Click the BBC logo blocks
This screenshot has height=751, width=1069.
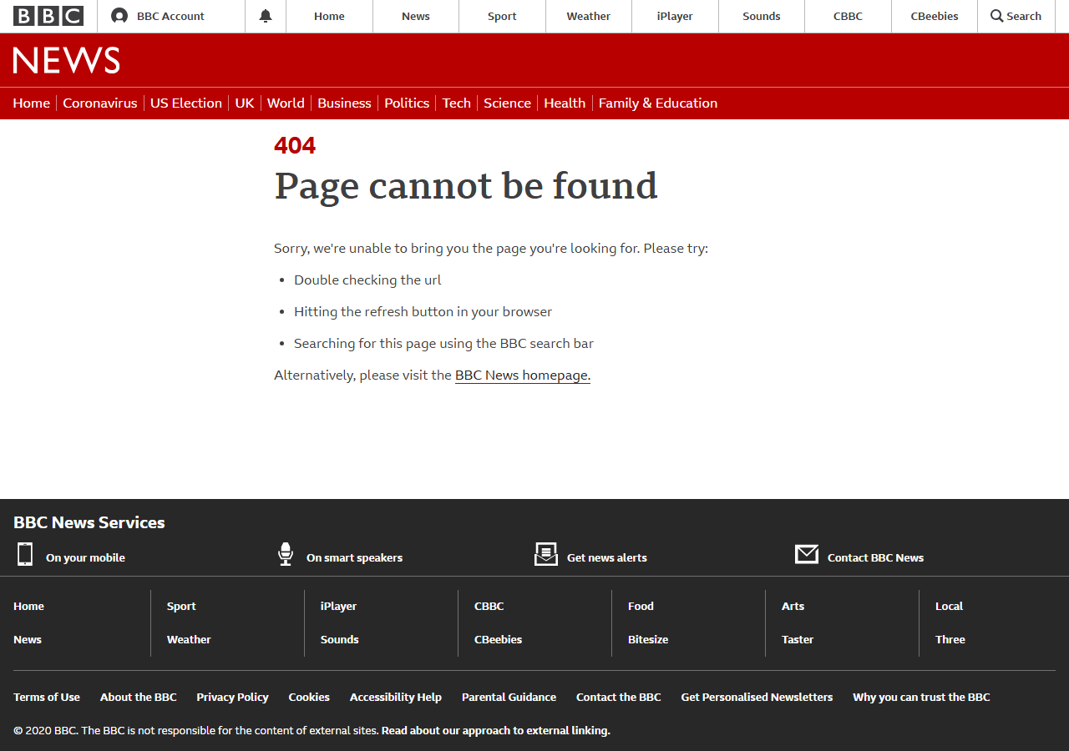pyautogui.click(x=48, y=16)
